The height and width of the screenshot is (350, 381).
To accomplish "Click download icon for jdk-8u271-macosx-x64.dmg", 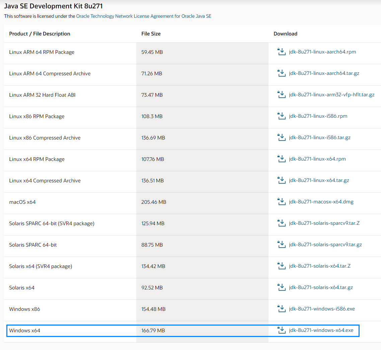I will (281, 201).
